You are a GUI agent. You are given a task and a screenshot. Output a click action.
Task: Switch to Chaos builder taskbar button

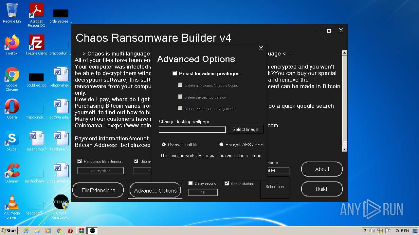[93, 231]
